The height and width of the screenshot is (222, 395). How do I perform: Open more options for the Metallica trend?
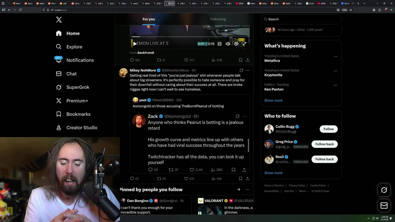coord(335,57)
